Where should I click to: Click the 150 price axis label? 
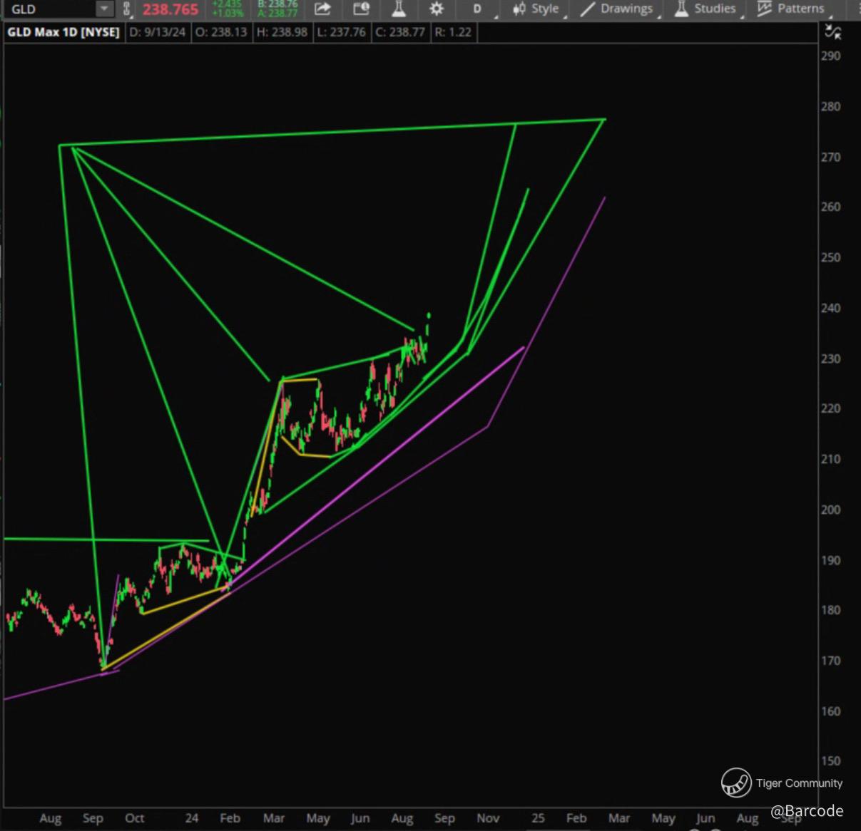(x=831, y=761)
